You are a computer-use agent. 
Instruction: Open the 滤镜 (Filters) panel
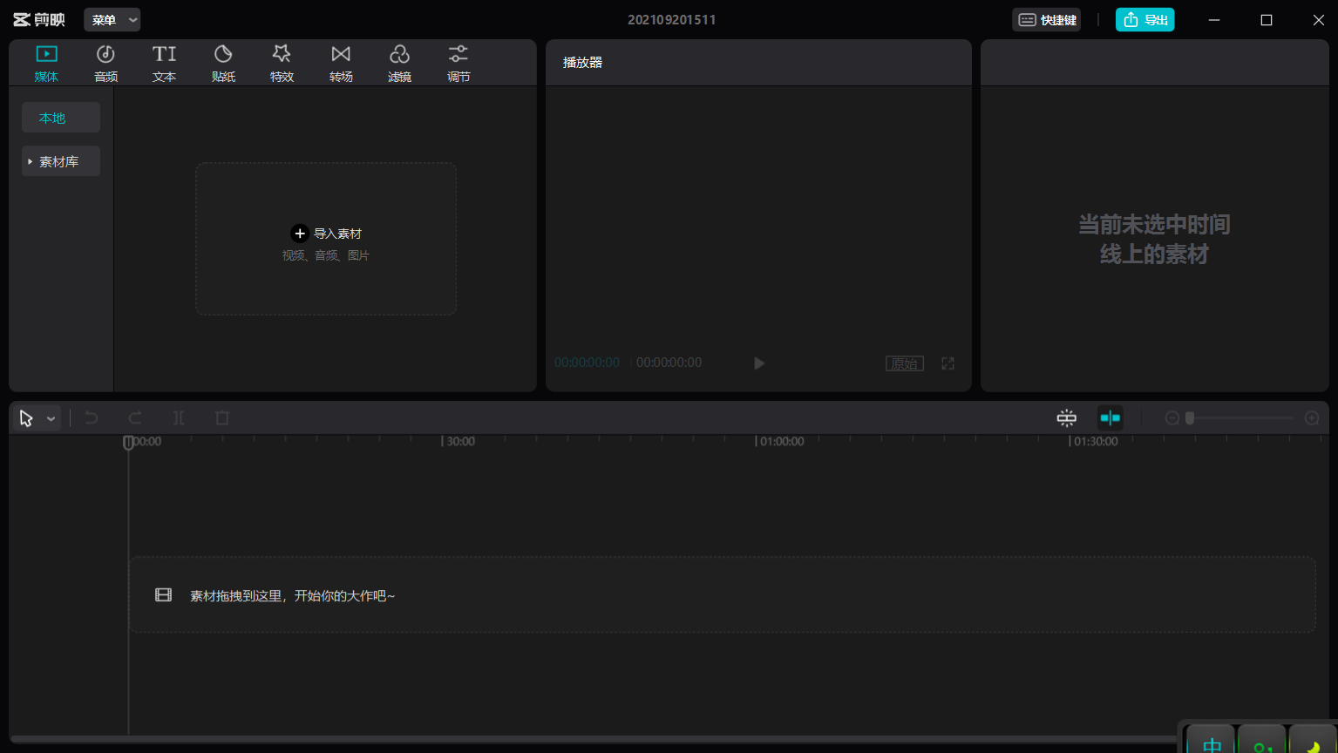(x=399, y=64)
